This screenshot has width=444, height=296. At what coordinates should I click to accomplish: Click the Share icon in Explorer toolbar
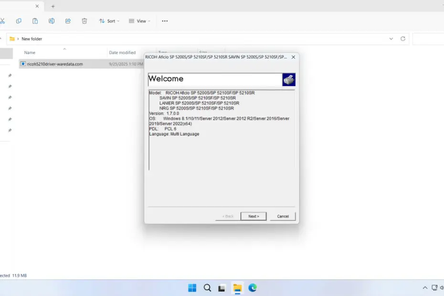[x=68, y=21]
